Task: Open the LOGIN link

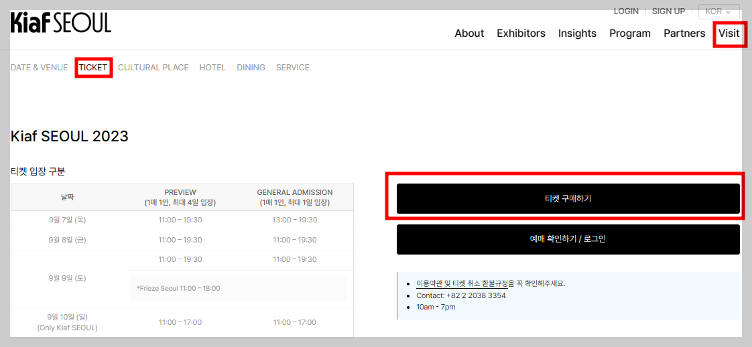Action: click(626, 11)
